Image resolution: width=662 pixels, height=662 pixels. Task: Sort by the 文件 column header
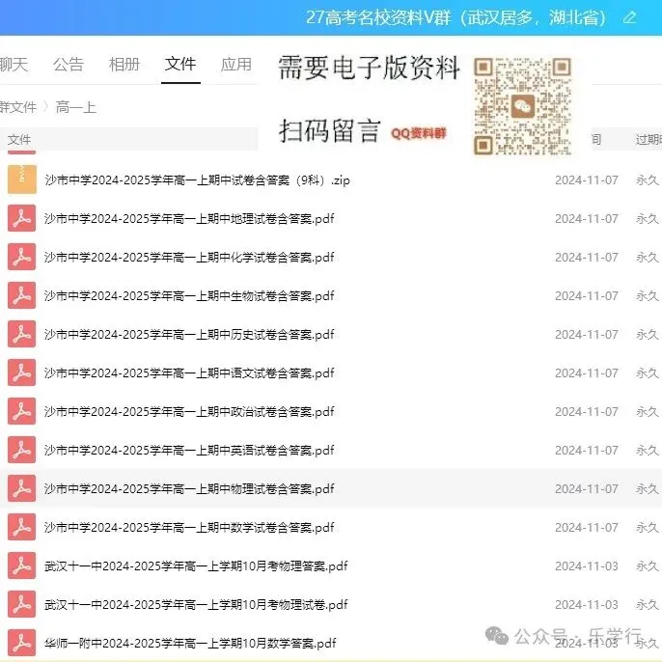[x=19, y=139]
